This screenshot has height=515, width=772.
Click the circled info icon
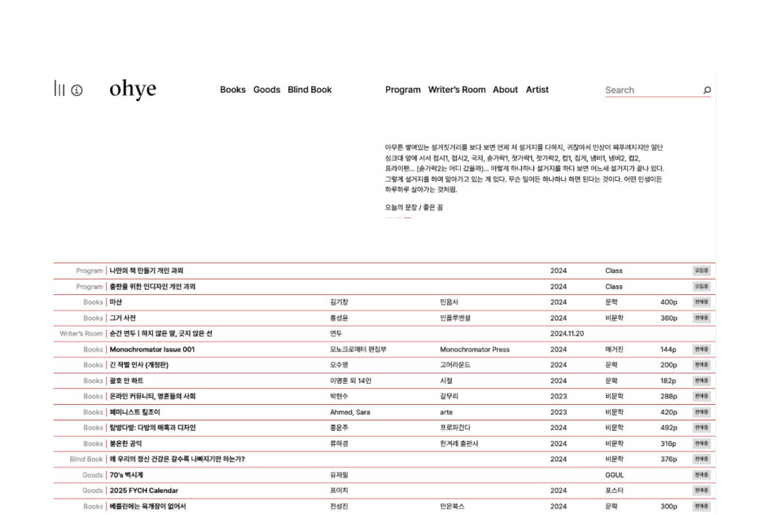coord(77,90)
